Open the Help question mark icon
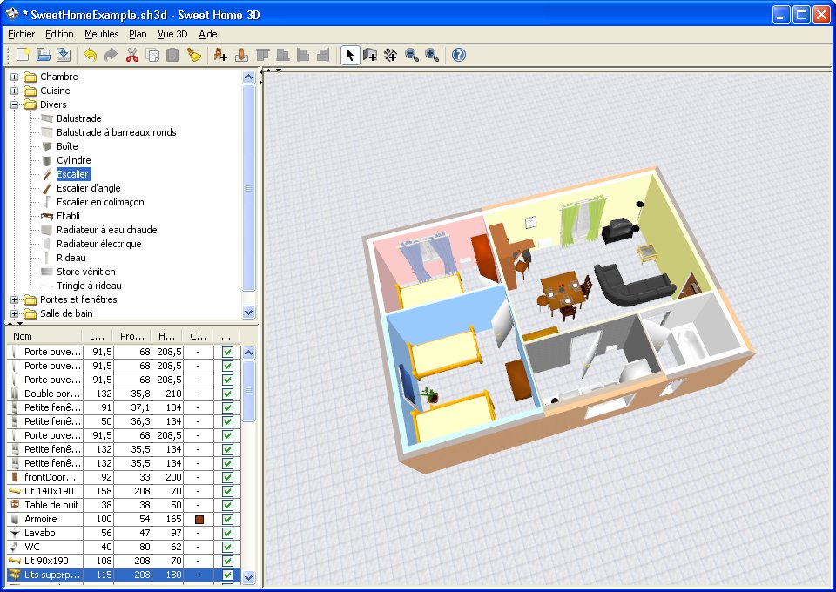Screen dimensions: 836x592 (x=459, y=56)
